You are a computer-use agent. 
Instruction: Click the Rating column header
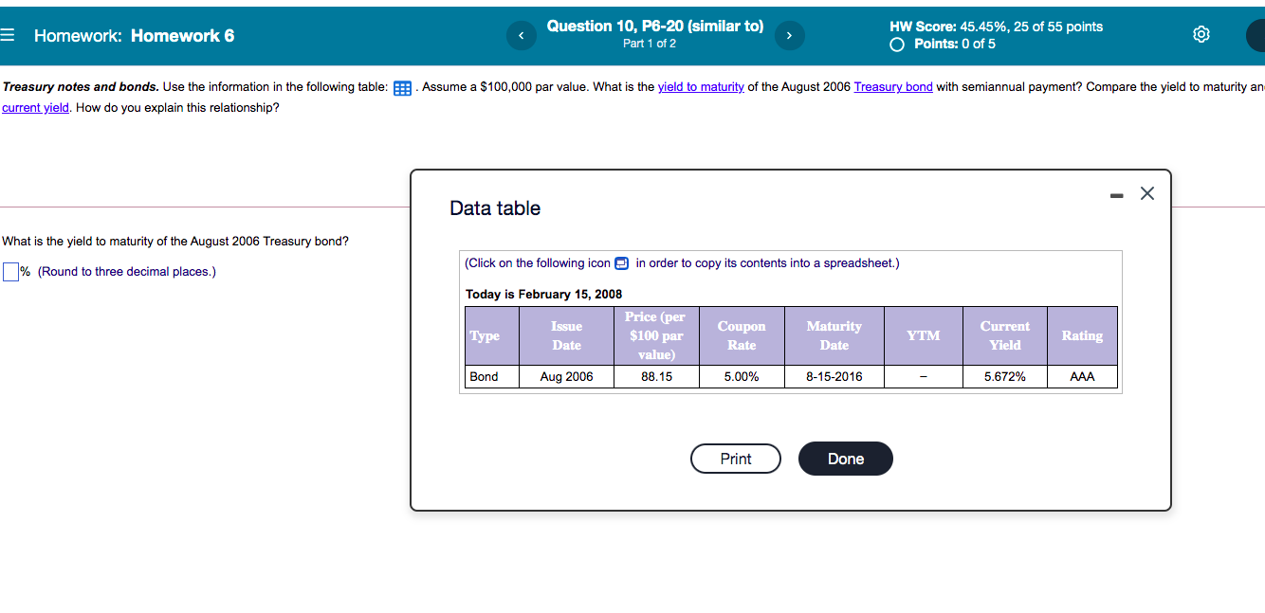pyautogui.click(x=1082, y=335)
